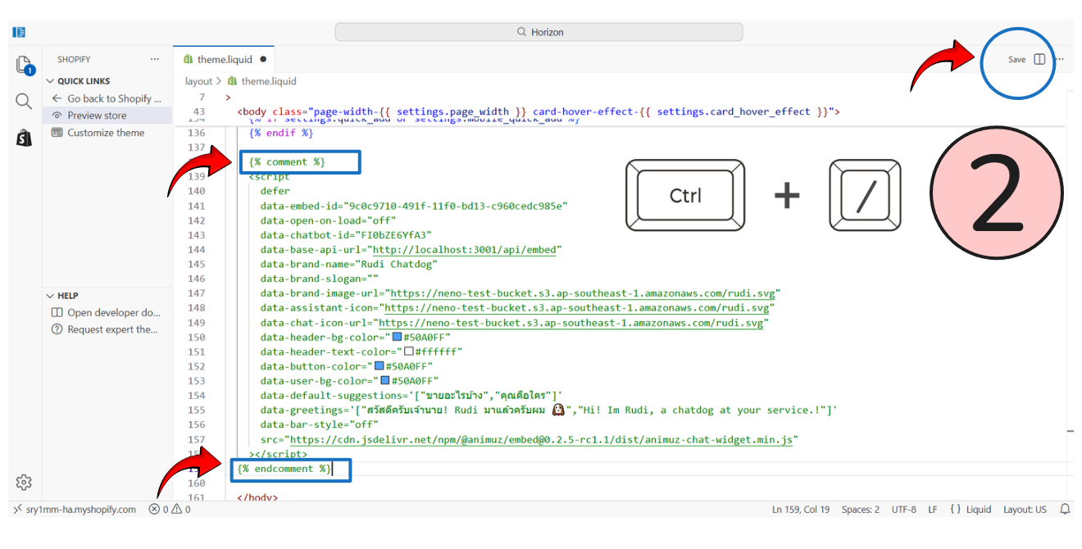Click the data-open-on-load="off" line
This screenshot has width=1082, height=549.
pos(329,220)
